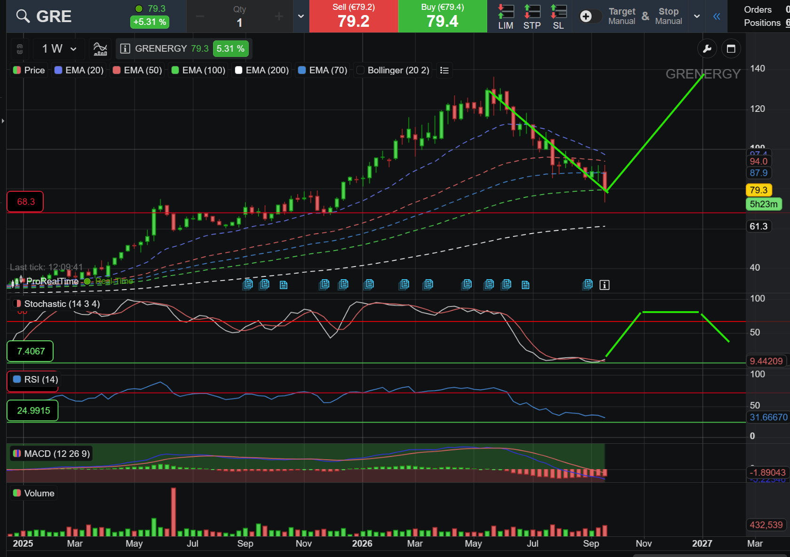Open instrument info icon beside GRENERGY
This screenshot has height=557, width=790.
coord(125,49)
